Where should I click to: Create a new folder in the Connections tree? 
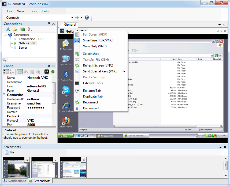pos(15,29)
